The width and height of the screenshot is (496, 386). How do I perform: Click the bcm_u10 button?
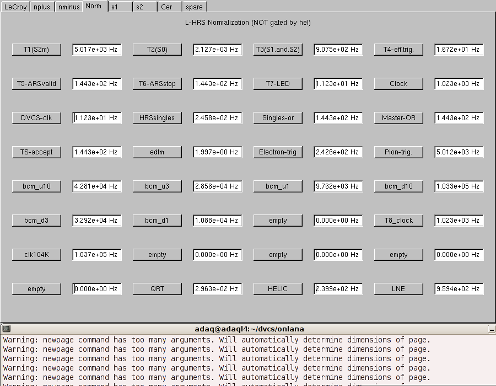(36, 186)
